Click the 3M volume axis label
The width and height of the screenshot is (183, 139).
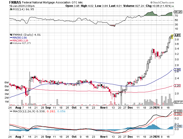[x=7, y=94]
